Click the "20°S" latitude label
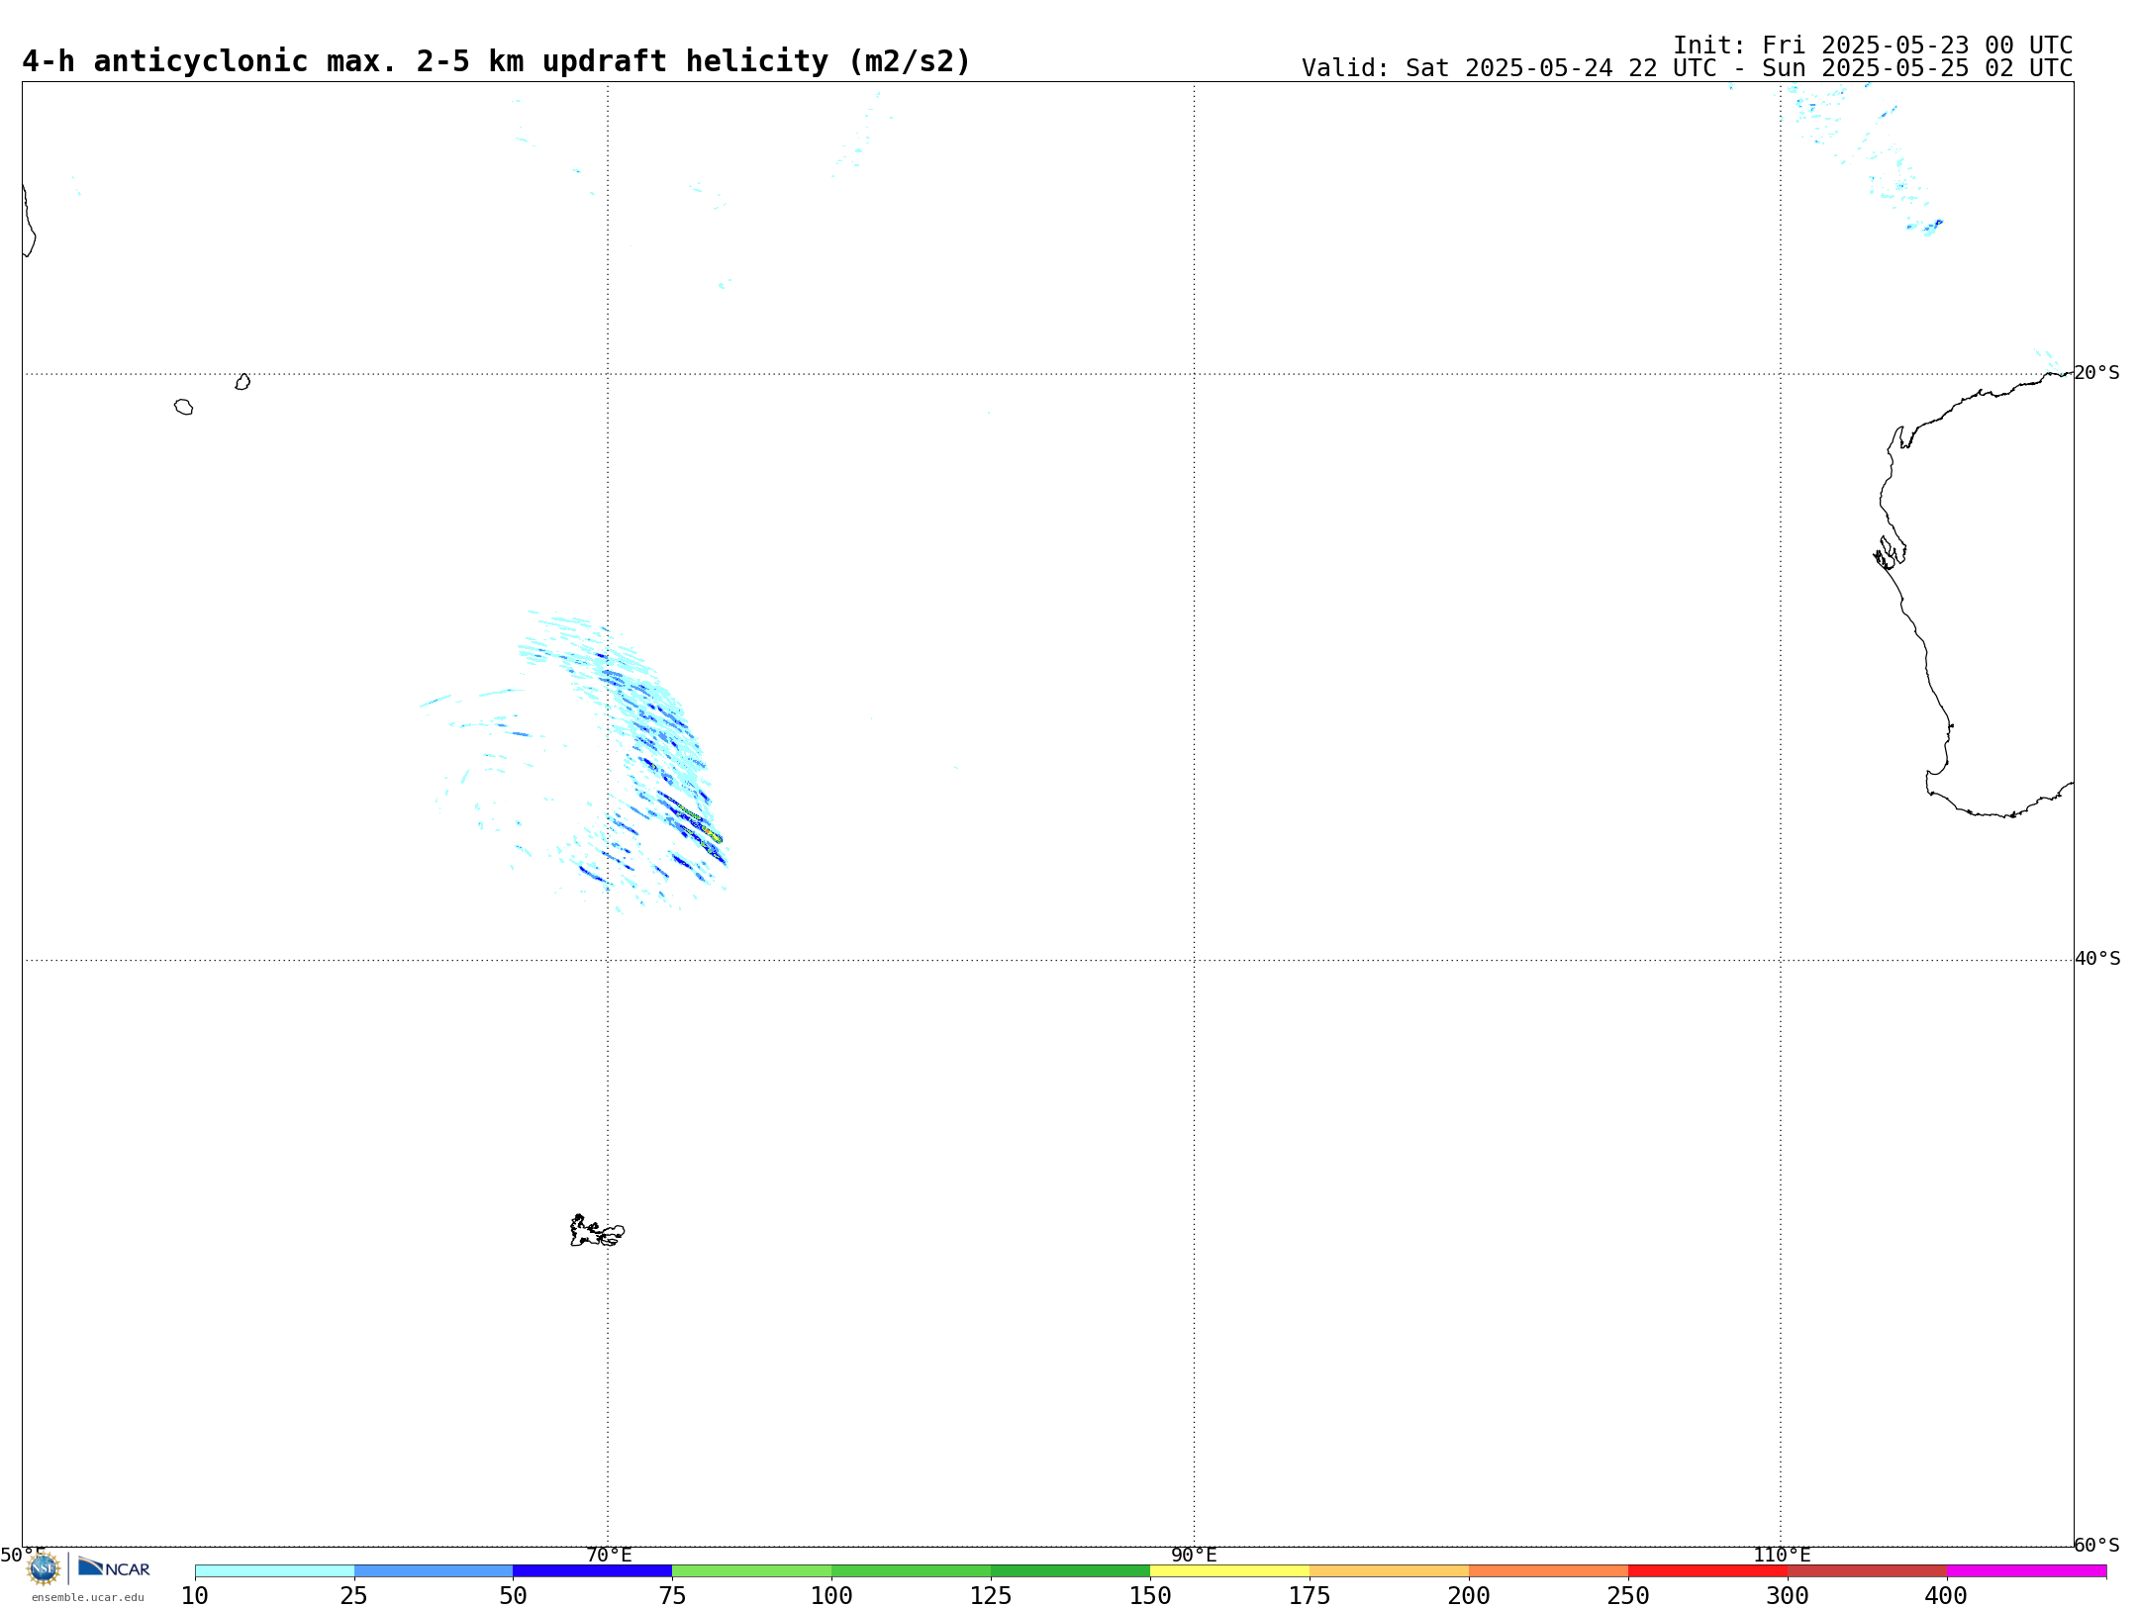Screen dimensions: 2138x1609 (x=2097, y=373)
